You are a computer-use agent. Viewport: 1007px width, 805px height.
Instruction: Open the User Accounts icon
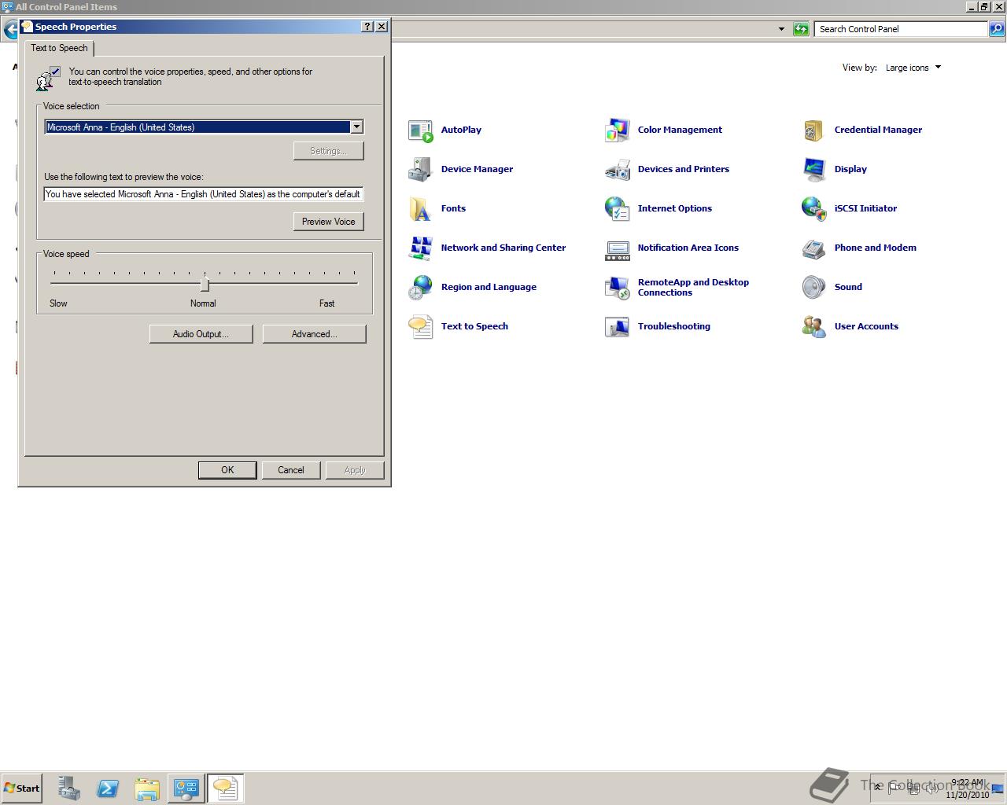tap(814, 327)
